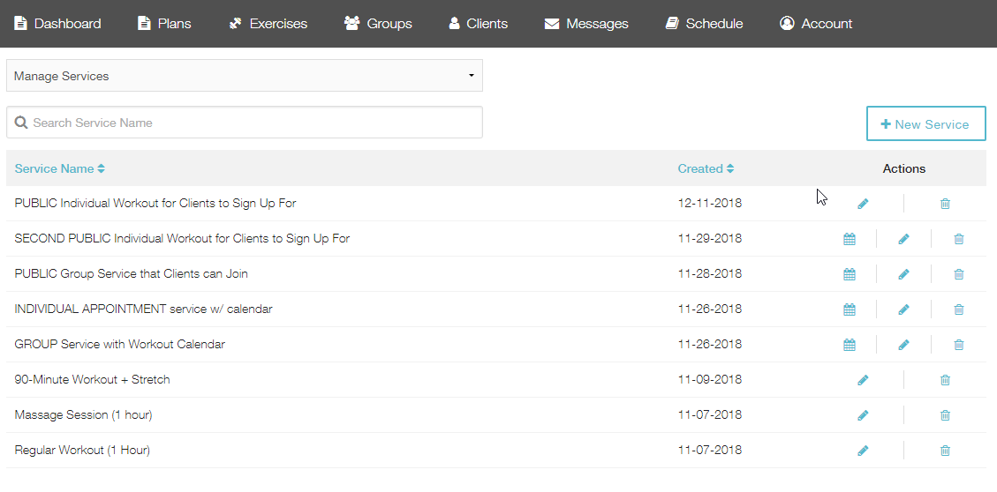
Task: Open calendar for GROUP Service with Workout Calendar
Action: 849,345
